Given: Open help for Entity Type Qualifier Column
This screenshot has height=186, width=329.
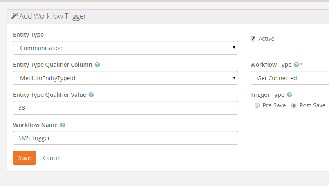Looking at the screenshot, I should [97, 65].
